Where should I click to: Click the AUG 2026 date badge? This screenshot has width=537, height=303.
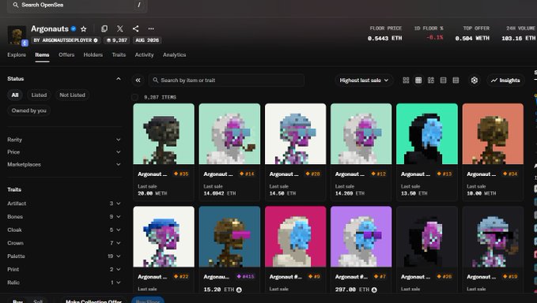pyautogui.click(x=147, y=40)
